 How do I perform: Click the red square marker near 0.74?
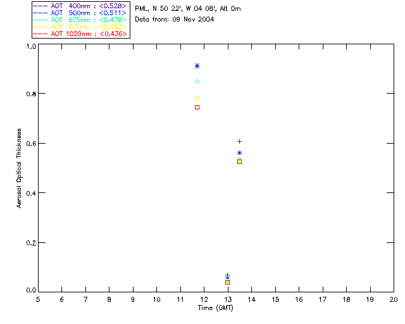(x=197, y=107)
